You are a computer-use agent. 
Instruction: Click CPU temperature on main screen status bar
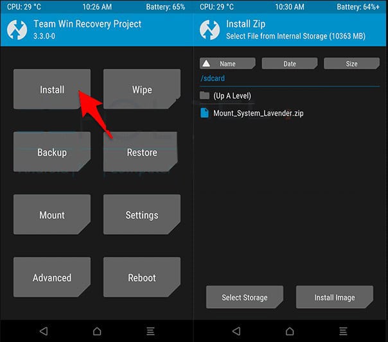point(24,6)
